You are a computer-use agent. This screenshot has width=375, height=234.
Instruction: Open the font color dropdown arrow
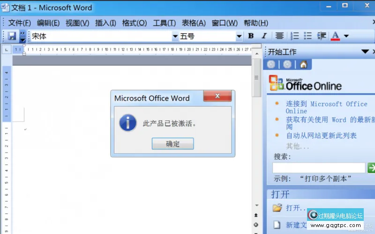(x=346, y=36)
